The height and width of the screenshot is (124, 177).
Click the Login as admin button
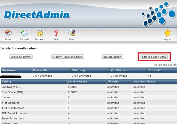click(21, 57)
